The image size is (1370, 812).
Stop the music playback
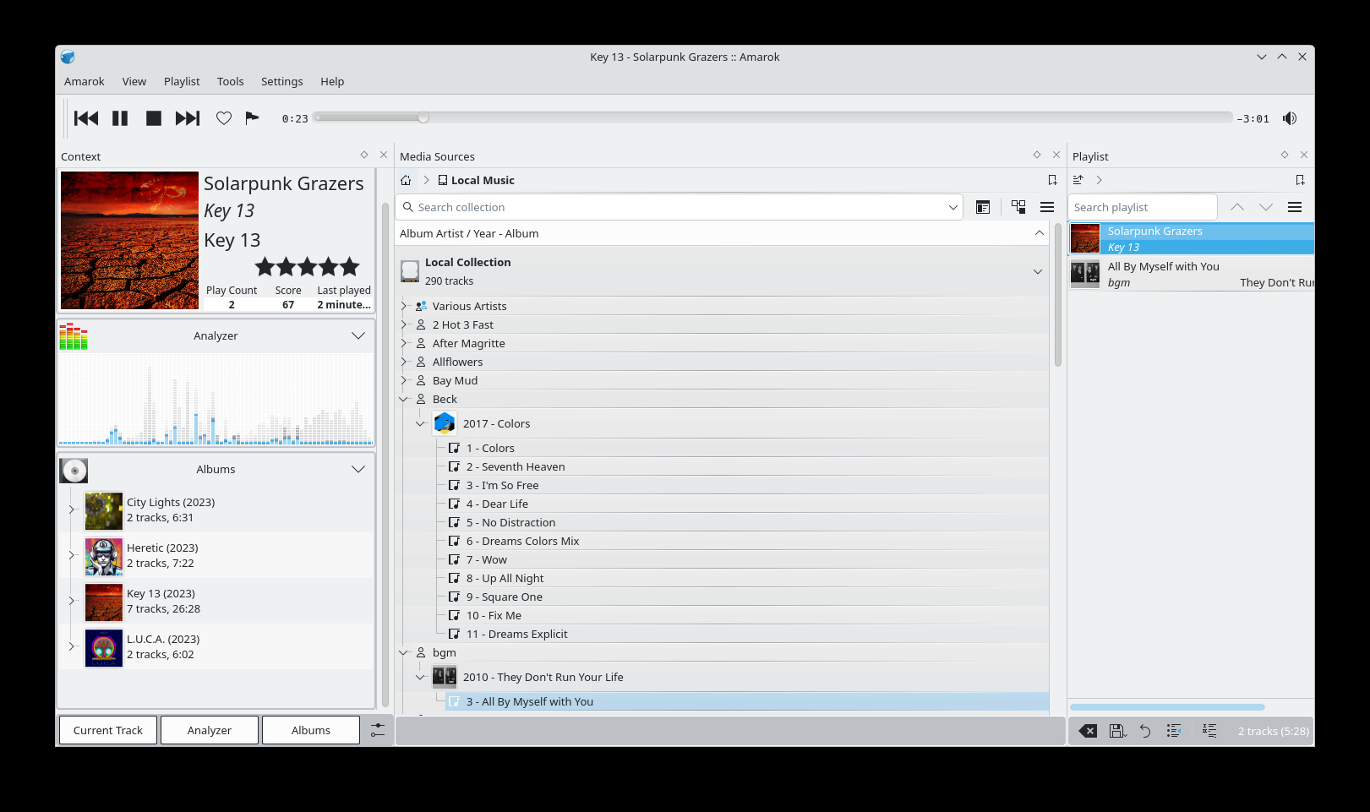point(154,118)
